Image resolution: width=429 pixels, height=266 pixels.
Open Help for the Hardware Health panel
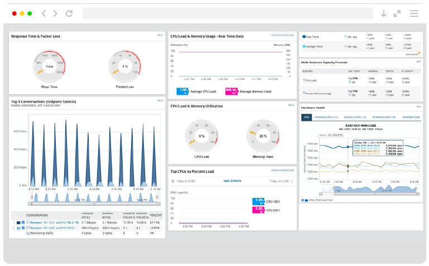tap(418, 107)
